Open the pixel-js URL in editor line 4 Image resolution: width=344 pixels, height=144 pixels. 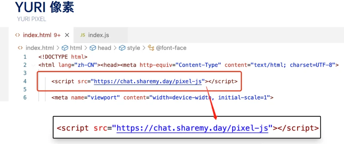click(x=148, y=82)
